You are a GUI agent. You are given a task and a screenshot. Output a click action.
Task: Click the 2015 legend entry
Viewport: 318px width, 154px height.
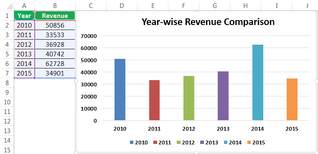(x=256, y=142)
